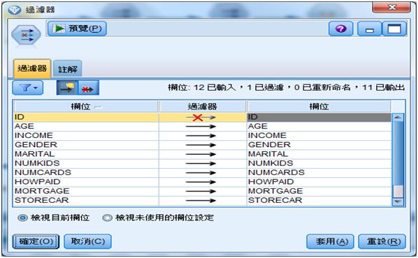Select HOWPAID in left field column

[86, 182]
